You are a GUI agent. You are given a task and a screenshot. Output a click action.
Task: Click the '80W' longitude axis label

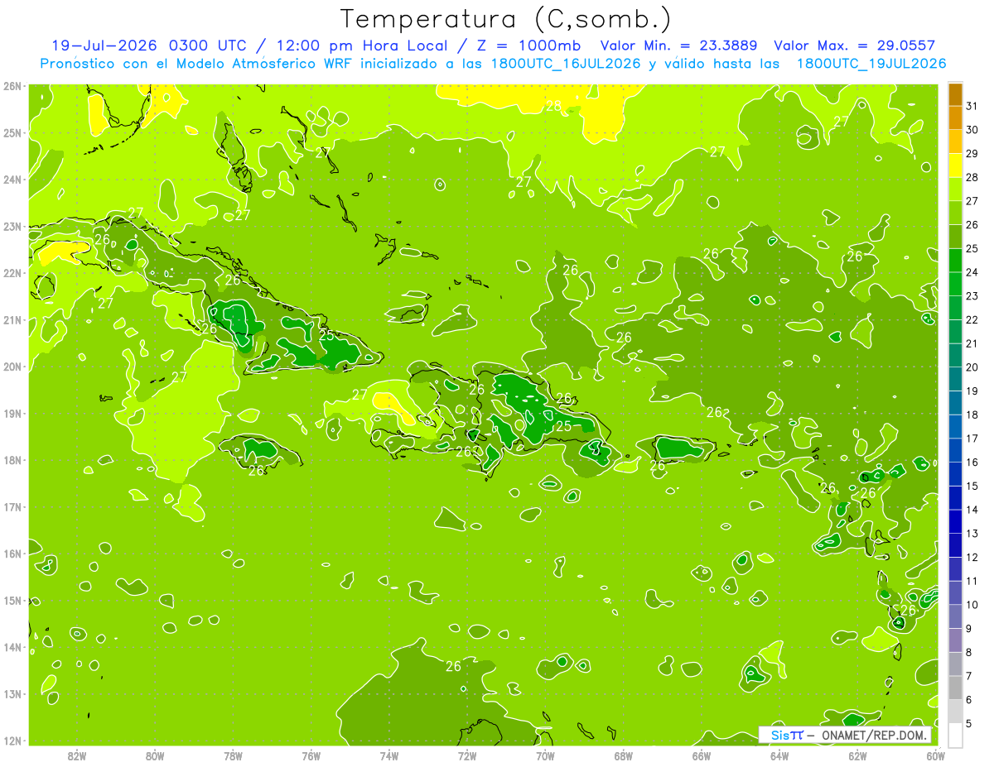(x=155, y=755)
